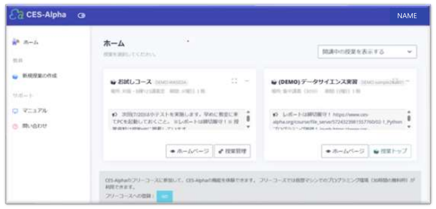Viewport: 436px width, 209px height.
Task: Click the blue フリーコースへの登録 button
Action: click(165, 196)
